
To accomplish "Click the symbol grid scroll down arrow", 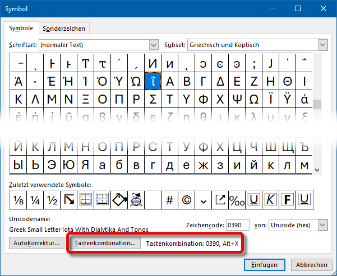I will (x=317, y=170).
